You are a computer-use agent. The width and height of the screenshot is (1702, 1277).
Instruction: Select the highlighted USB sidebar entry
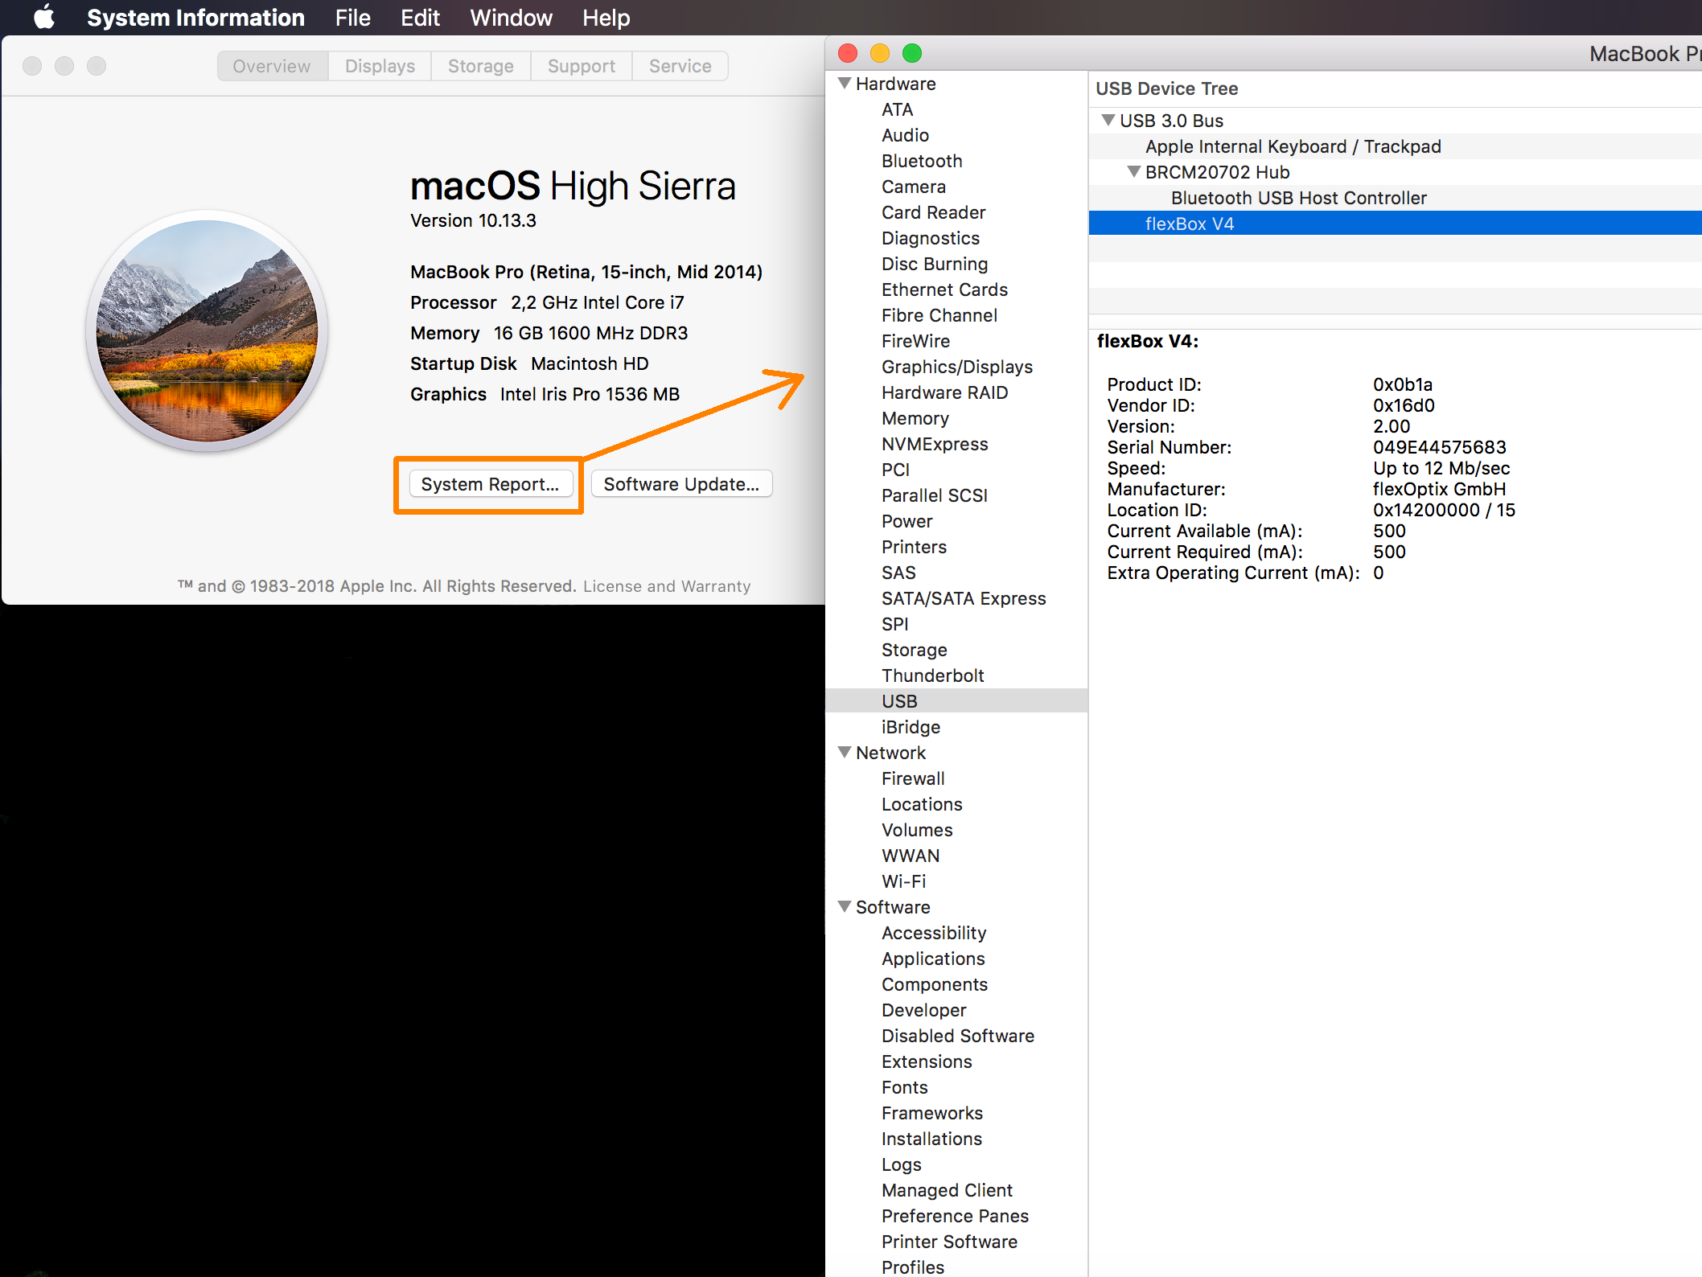click(x=957, y=700)
